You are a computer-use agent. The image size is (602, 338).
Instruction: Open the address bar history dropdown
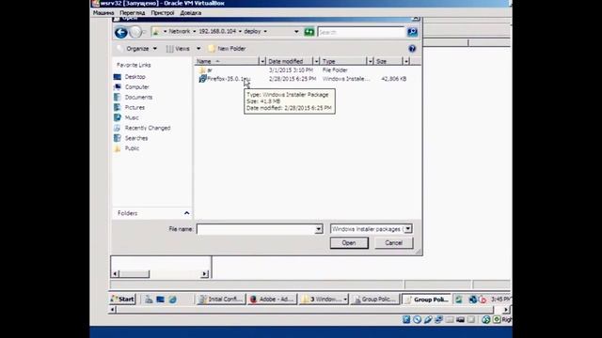[296, 32]
